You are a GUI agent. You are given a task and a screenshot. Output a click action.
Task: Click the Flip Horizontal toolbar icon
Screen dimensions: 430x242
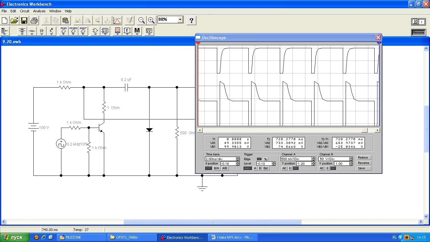click(x=88, y=20)
